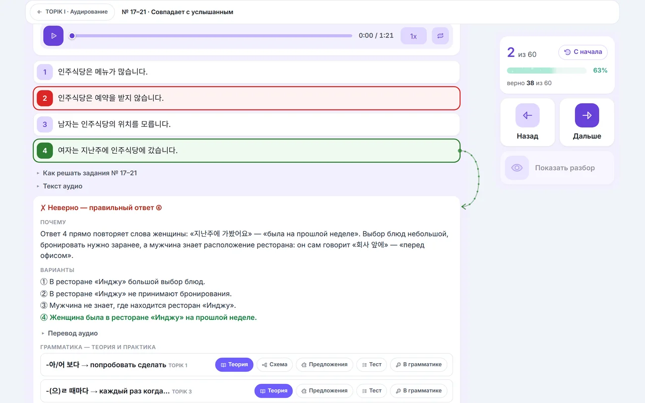
Task: Play the audio recording
Action: click(53, 36)
